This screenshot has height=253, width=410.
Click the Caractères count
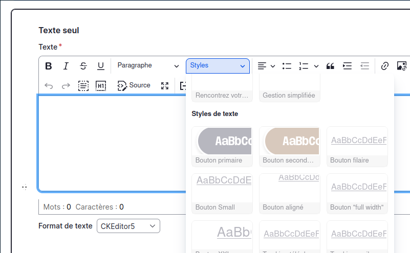pyautogui.click(x=100, y=207)
